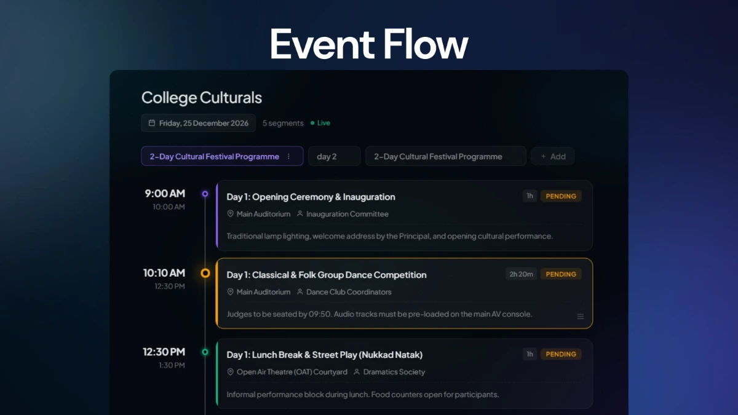Click the PENDING badge on the Opening Ceremony card
Image resolution: width=738 pixels, height=415 pixels.
(x=561, y=196)
